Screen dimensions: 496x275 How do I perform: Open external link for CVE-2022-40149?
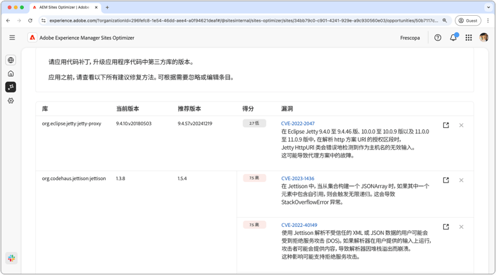446,227
